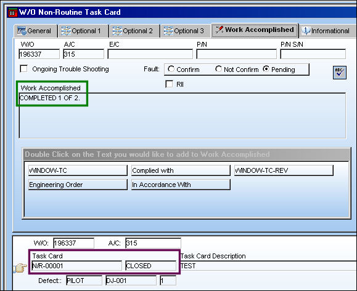Open the Optional 2 tab

[x=135, y=31]
